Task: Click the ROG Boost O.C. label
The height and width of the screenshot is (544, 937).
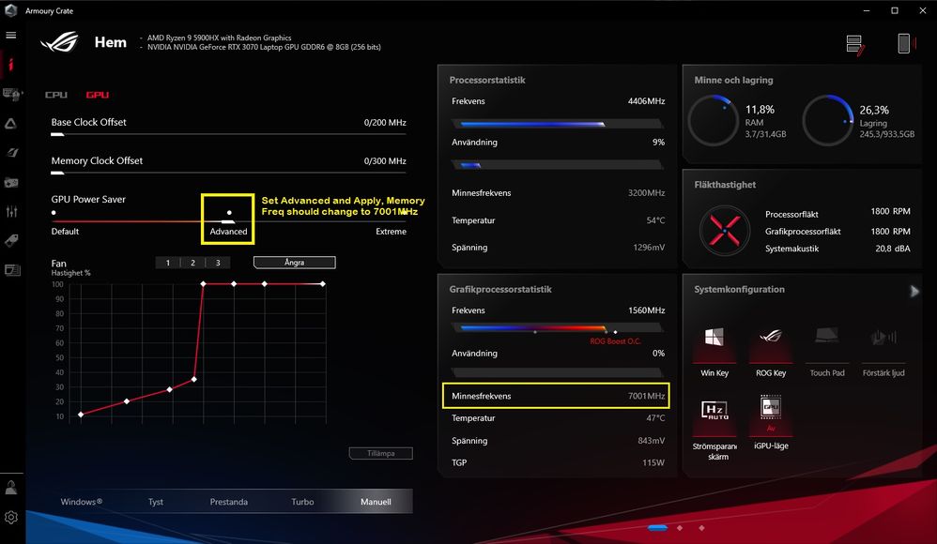Action: (x=615, y=341)
